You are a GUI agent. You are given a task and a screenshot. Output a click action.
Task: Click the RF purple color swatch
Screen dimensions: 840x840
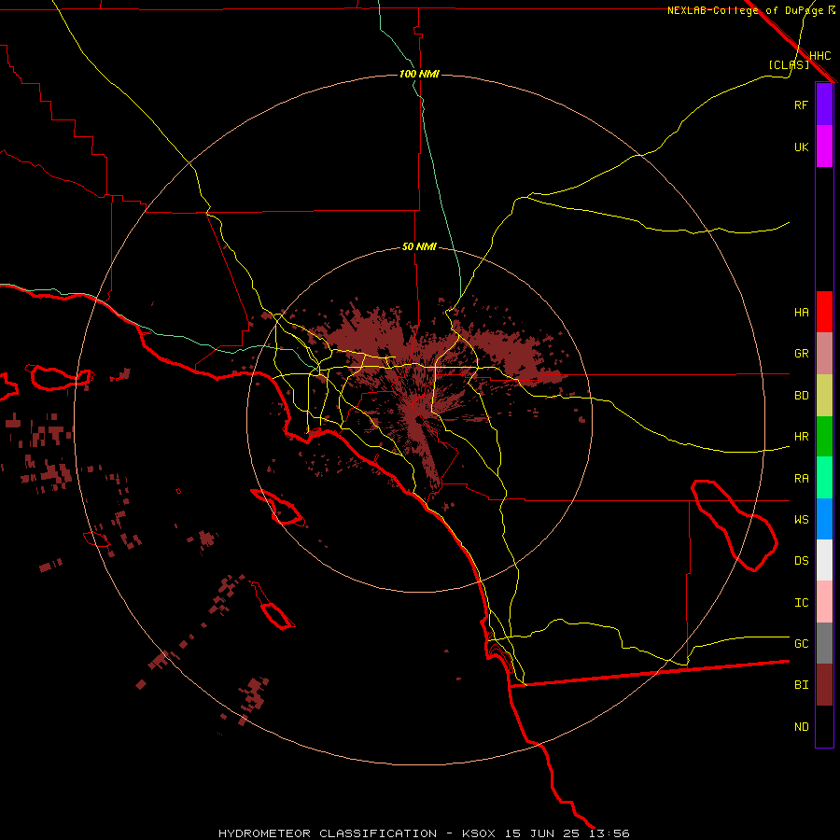(x=824, y=105)
